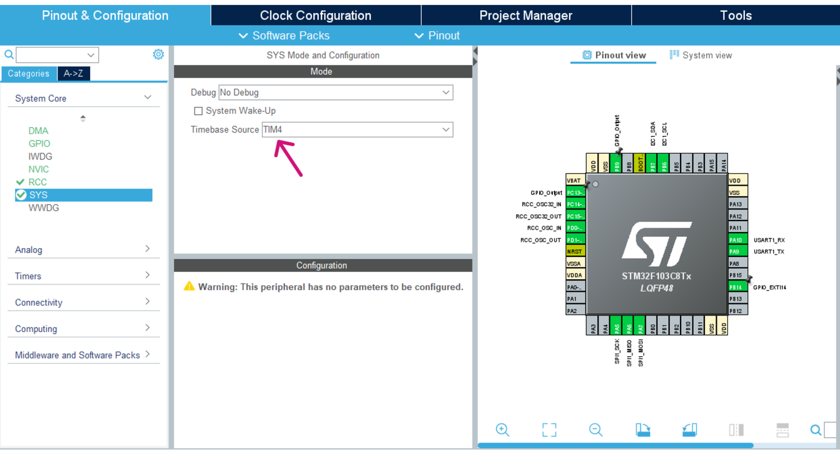Switch to Clock Configuration tab
Screen dimensions: 840x450
coord(316,15)
